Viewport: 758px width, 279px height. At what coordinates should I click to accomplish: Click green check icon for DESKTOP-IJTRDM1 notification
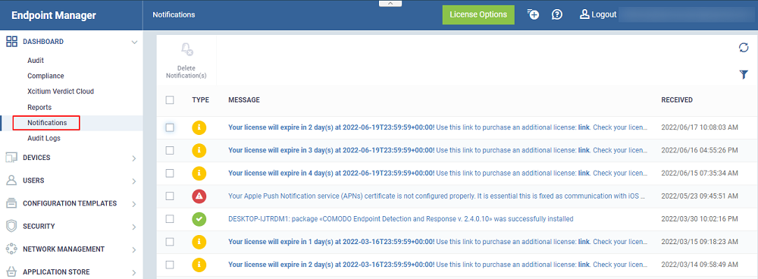click(199, 219)
